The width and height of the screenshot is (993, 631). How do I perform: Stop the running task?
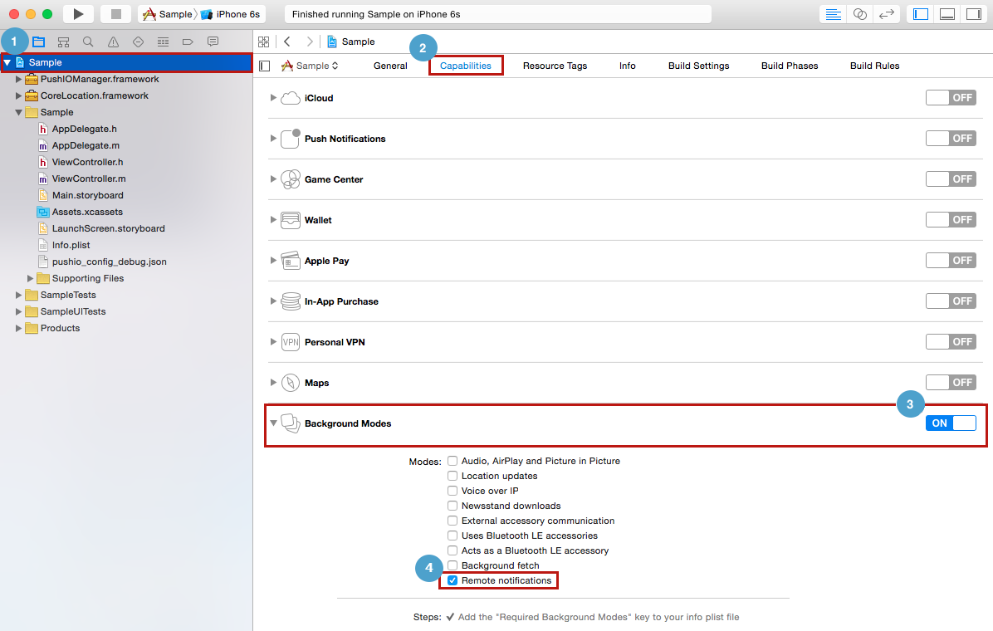(116, 14)
